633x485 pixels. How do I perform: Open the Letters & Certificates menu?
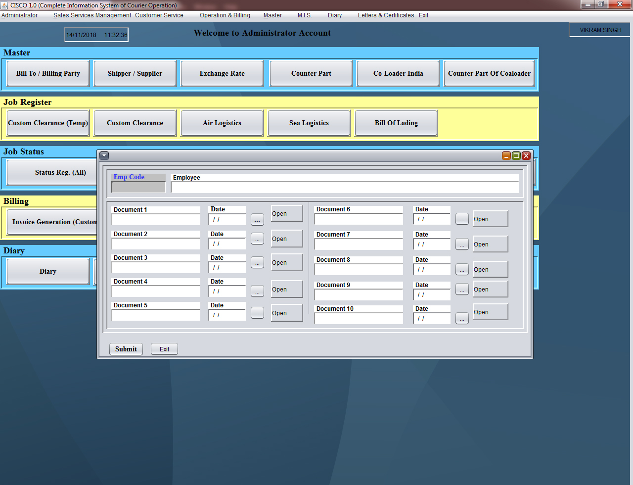(386, 15)
